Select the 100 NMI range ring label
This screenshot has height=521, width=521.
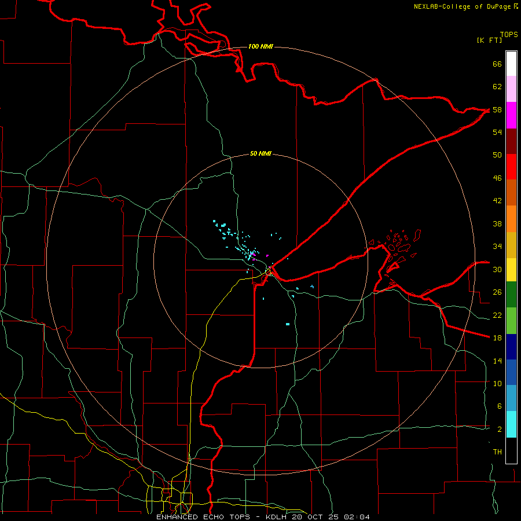[260, 46]
